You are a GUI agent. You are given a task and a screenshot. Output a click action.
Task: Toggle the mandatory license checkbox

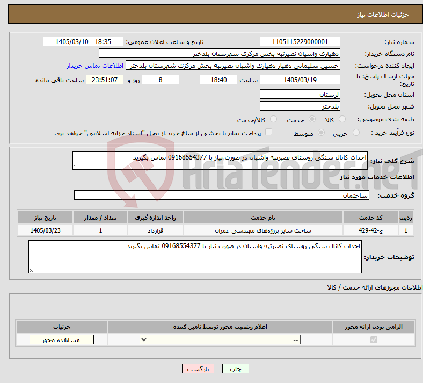coord(374,339)
